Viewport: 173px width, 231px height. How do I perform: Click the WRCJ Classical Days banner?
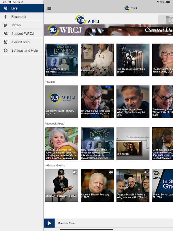[108, 30]
